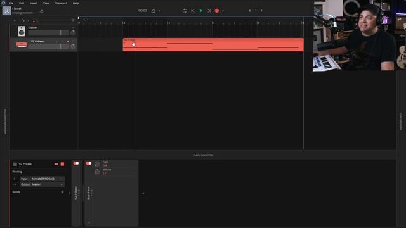
Task: Start recording with the red record button
Action: tap(217, 11)
